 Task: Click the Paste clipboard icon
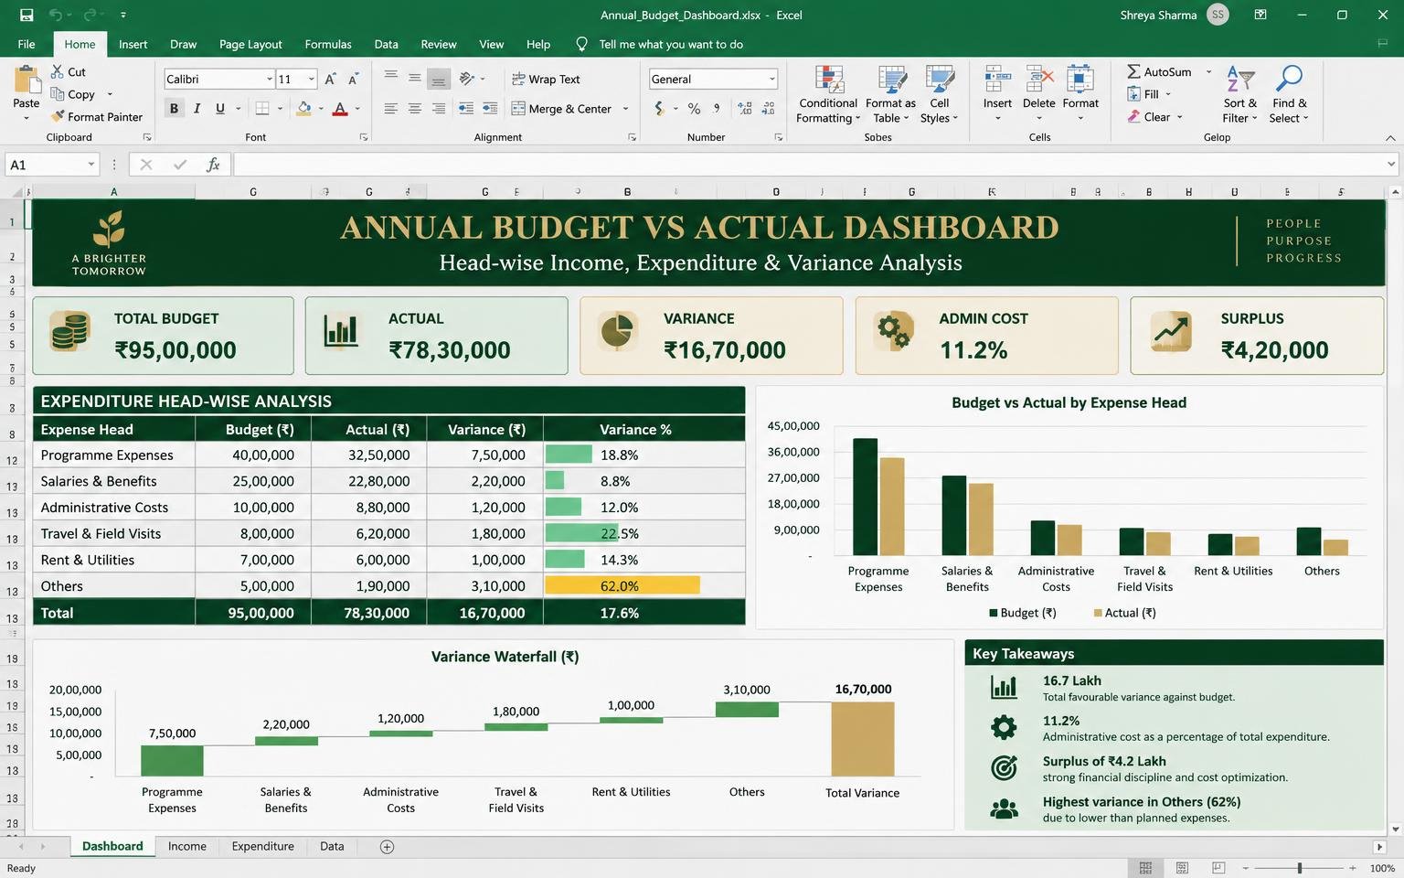coord(27,80)
